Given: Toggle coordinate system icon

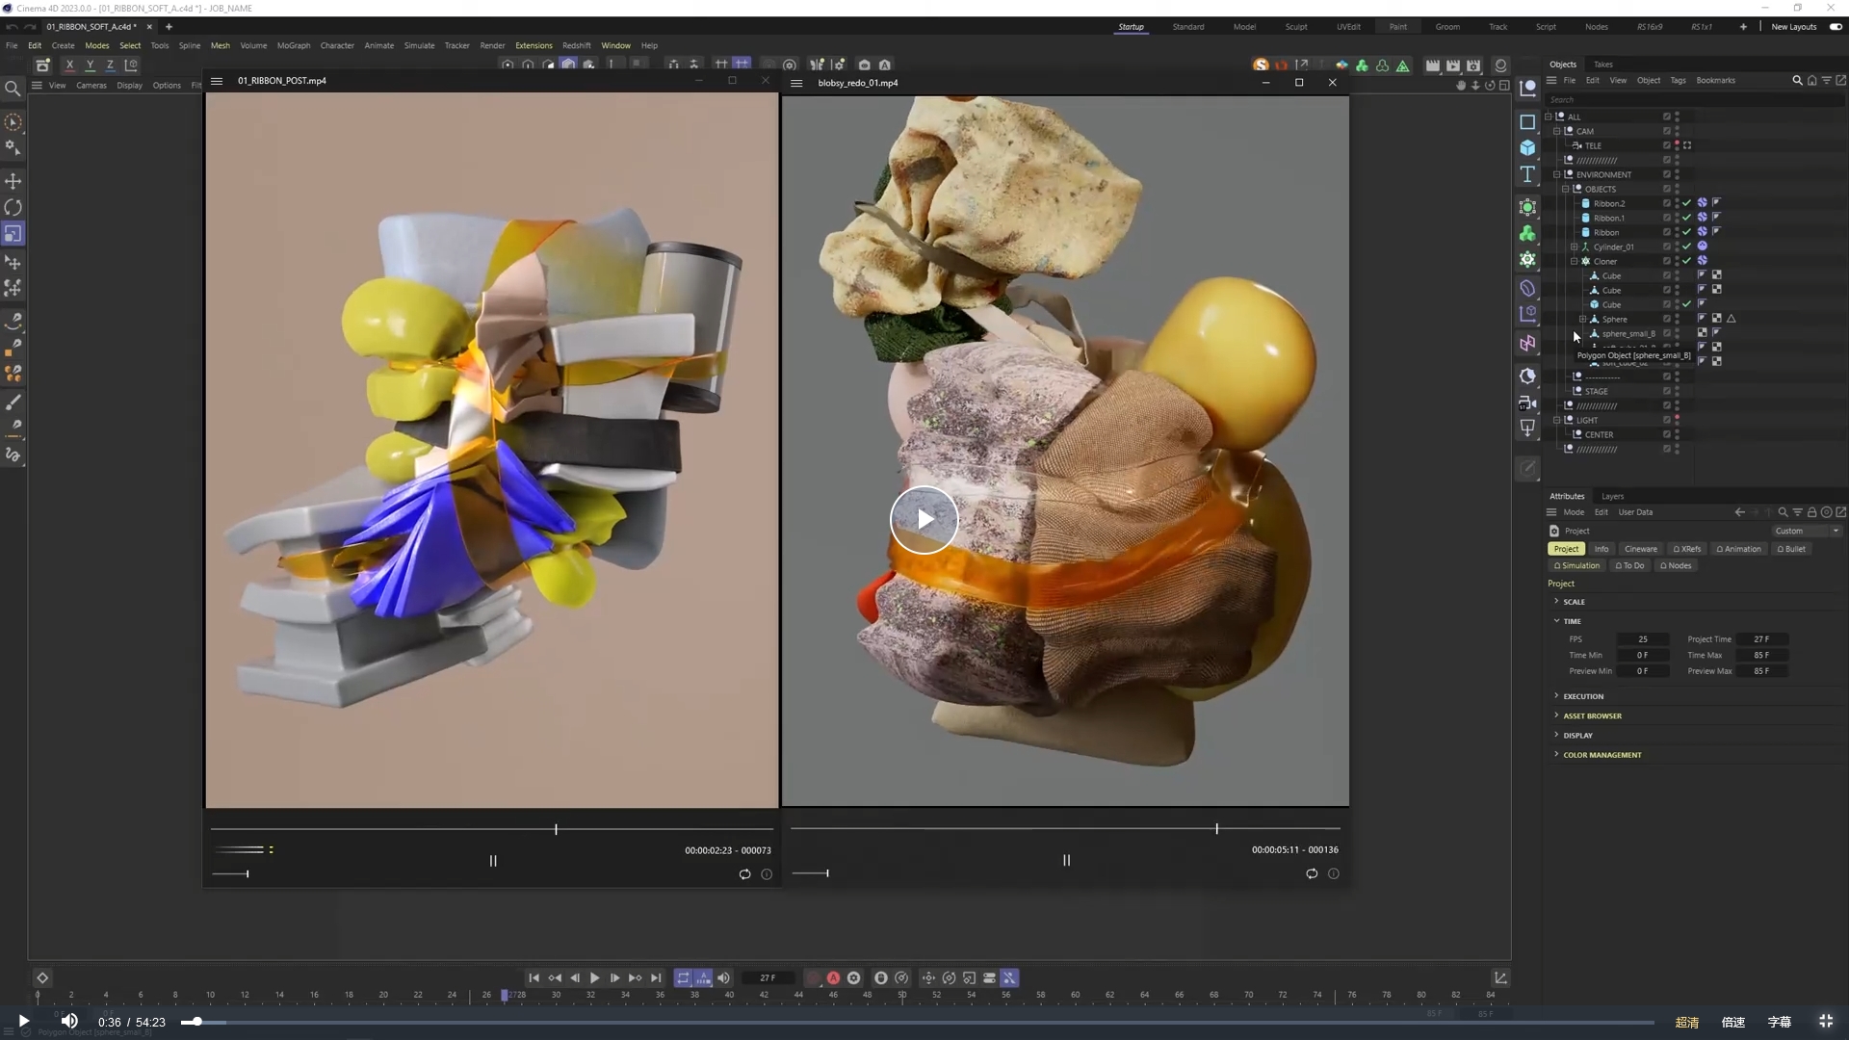Looking at the screenshot, I should (x=131, y=65).
